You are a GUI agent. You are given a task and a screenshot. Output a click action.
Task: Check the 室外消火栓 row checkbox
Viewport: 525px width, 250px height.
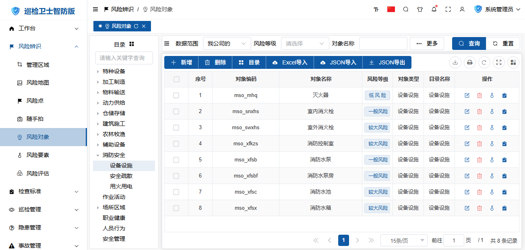[x=176, y=128]
